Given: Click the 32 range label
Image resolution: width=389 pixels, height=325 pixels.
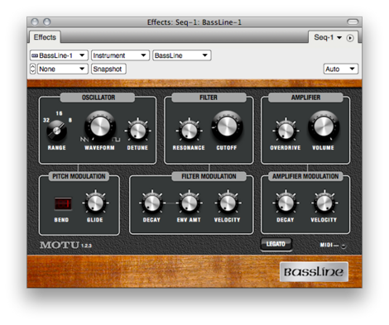Looking at the screenshot, I should (46, 120).
